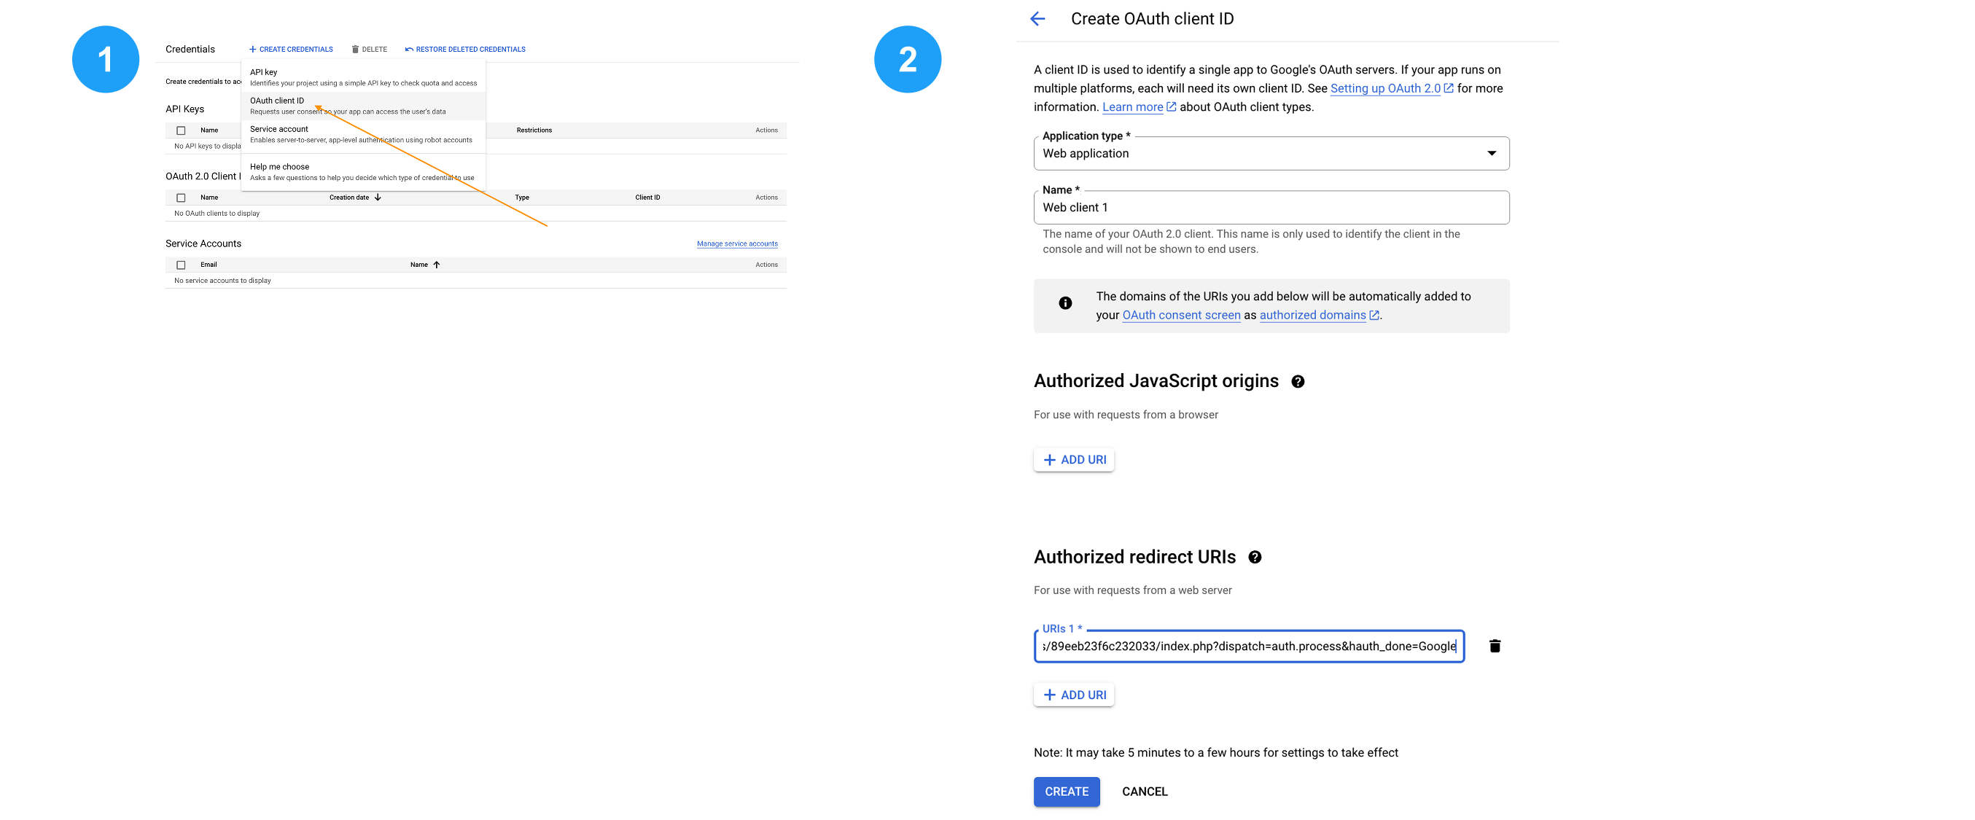Click into the Name field containing Web client 1
Viewport: 1975px width, 820px height.
tap(1271, 208)
